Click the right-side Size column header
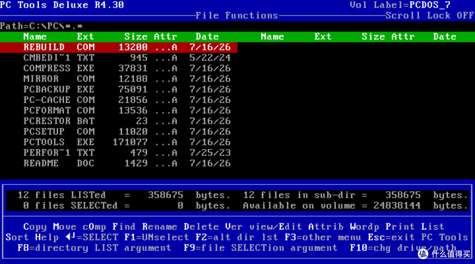This screenshot has height=264, width=475. [x=373, y=37]
